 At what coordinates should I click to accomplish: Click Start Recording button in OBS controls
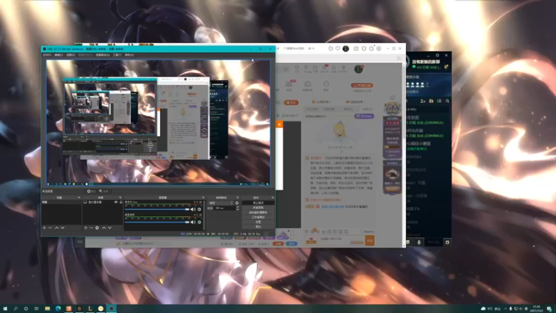(x=258, y=207)
